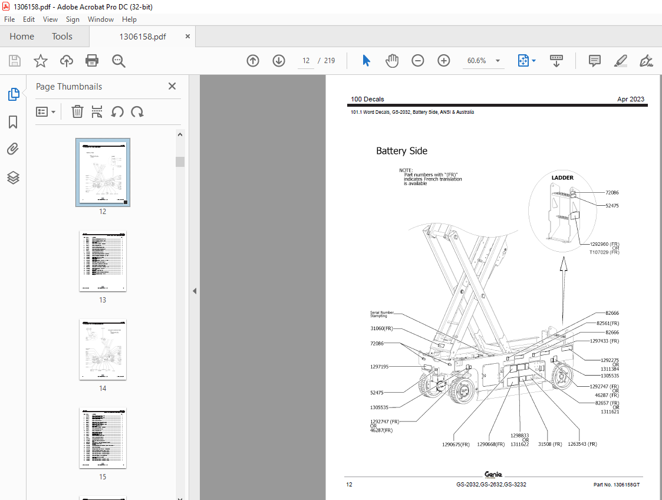This screenshot has height=500, width=662.
Task: Click the page number field showing 12
Action: click(306, 61)
